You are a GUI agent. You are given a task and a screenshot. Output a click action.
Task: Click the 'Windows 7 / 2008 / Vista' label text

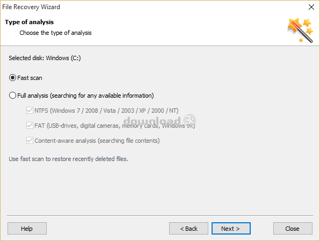(x=84, y=111)
